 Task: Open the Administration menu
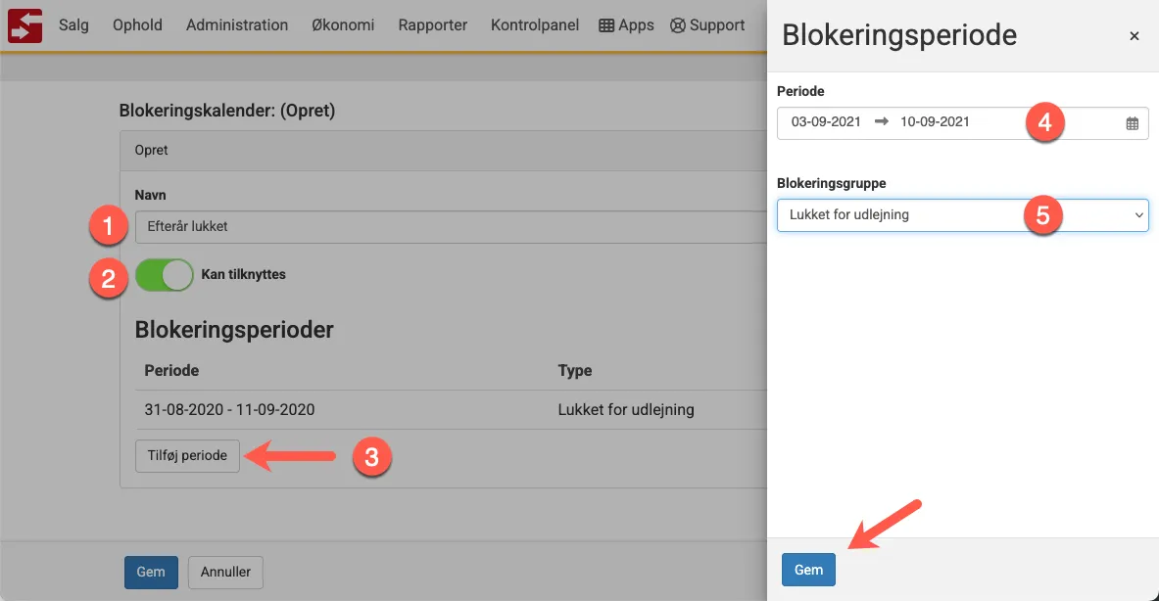coord(237,25)
